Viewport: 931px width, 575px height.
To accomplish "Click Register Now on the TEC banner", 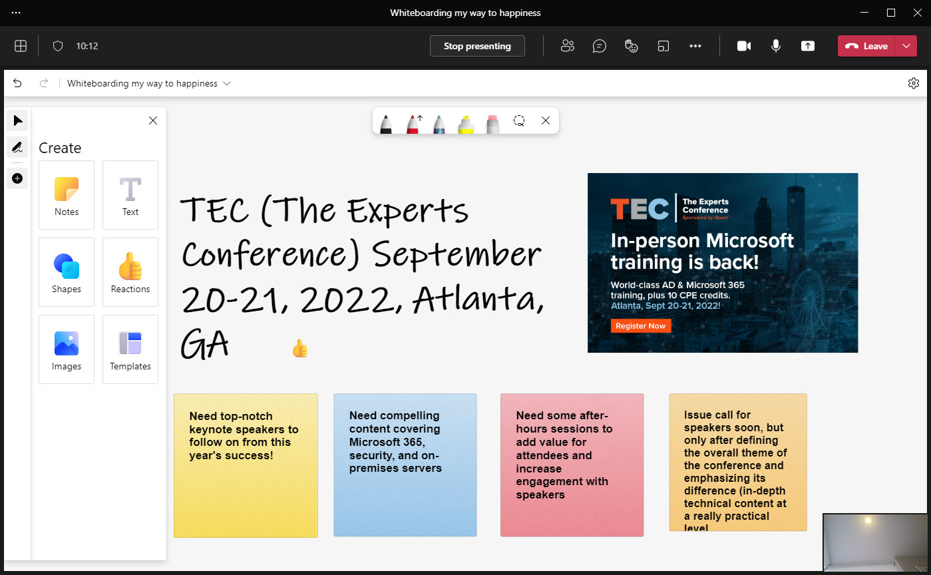I will pyautogui.click(x=641, y=326).
